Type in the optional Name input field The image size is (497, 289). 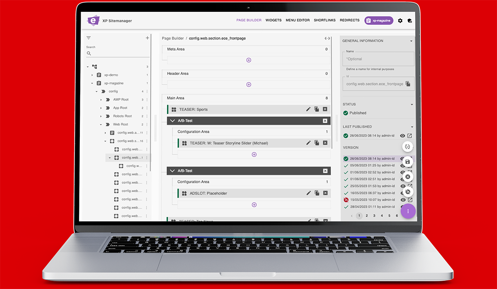pos(378,59)
